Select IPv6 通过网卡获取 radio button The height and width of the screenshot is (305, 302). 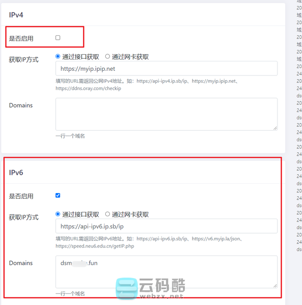(108, 214)
